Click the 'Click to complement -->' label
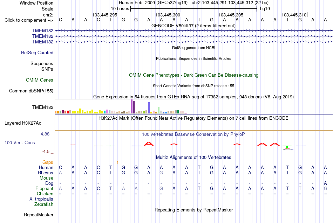The width and height of the screenshot is (333, 223). click(x=29, y=20)
